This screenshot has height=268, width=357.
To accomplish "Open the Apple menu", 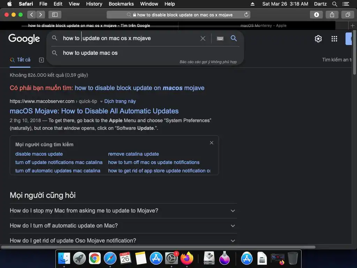I will [x=9, y=4].
